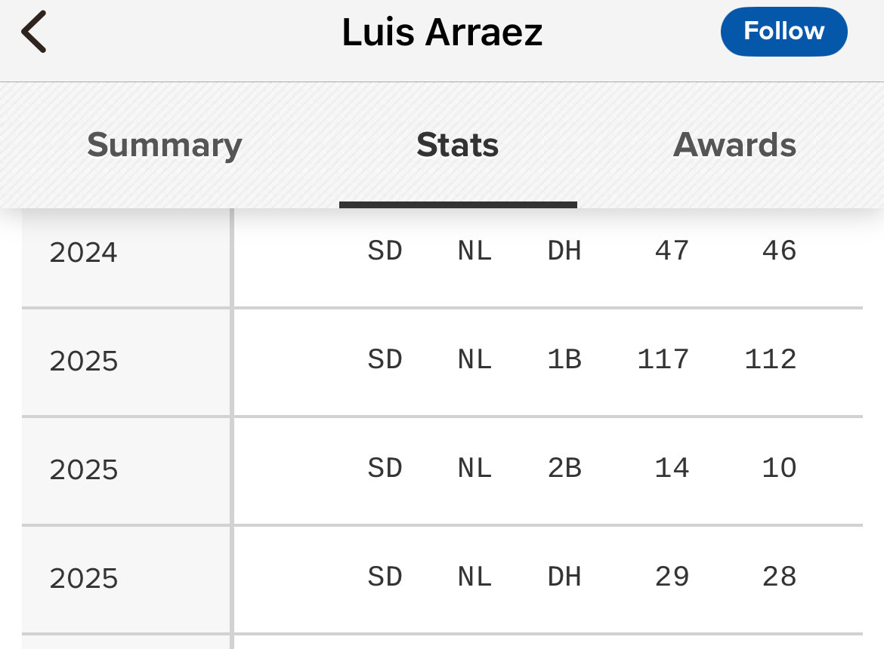Tap the 2025 year cell in the DH row with 29
This screenshot has height=649, width=884.
click(x=84, y=578)
